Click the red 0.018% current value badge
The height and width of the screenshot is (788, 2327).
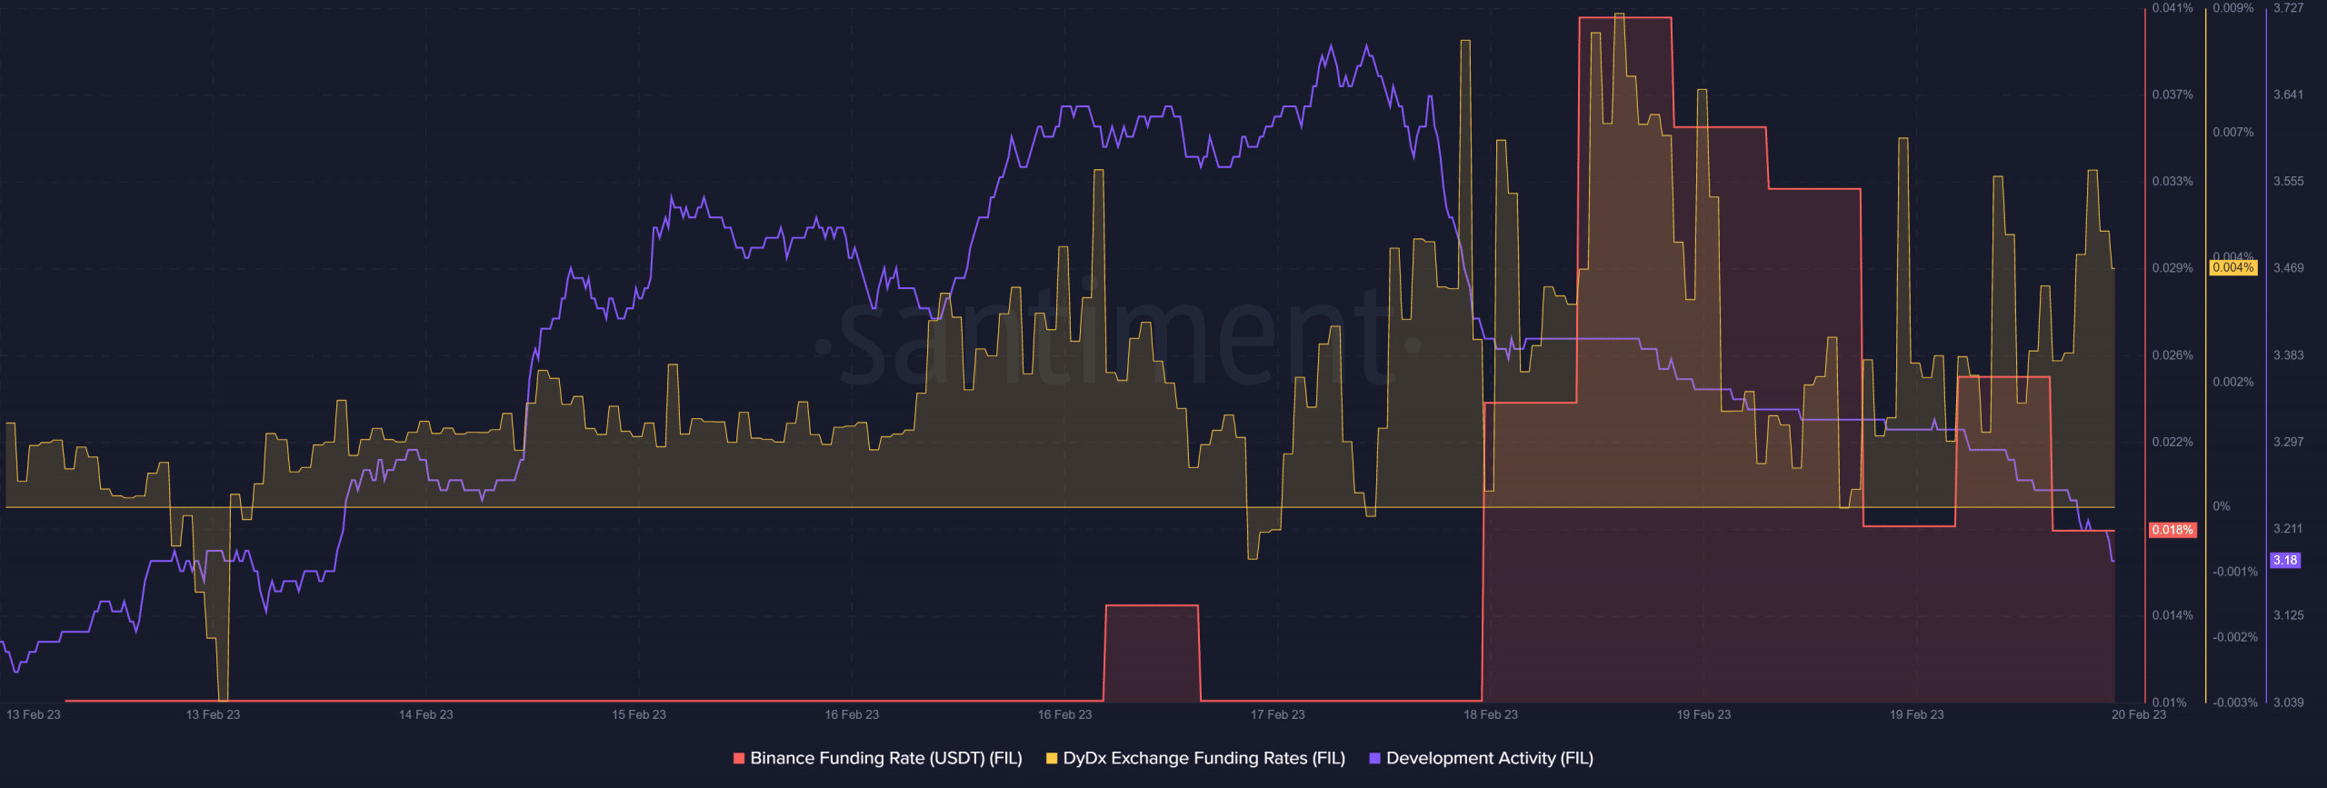click(2172, 530)
